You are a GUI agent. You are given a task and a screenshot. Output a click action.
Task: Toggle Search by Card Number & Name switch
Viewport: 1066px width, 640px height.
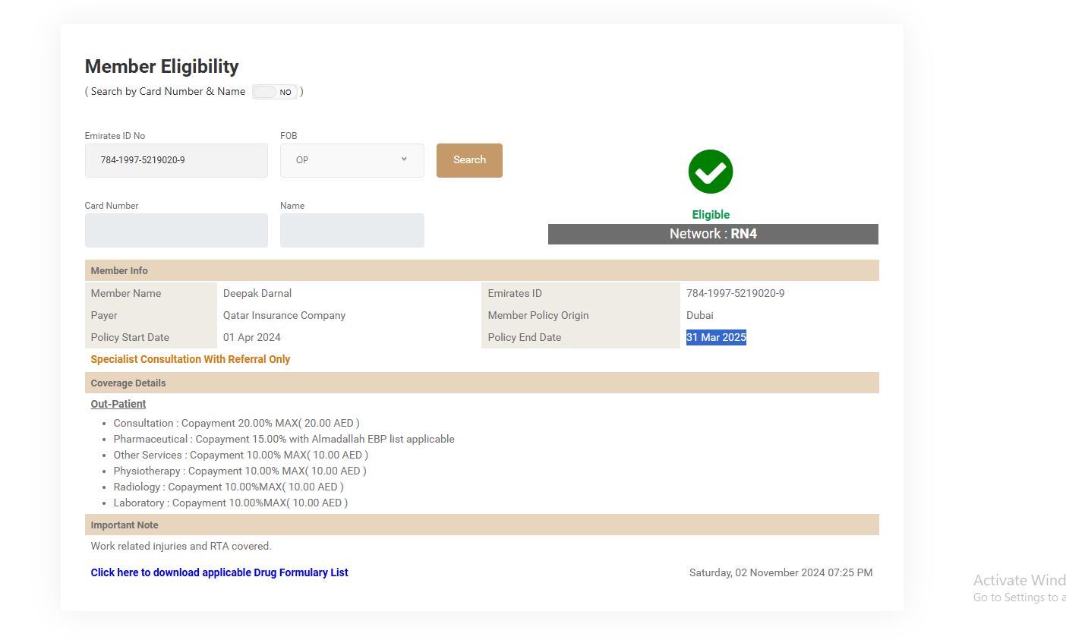pos(275,92)
